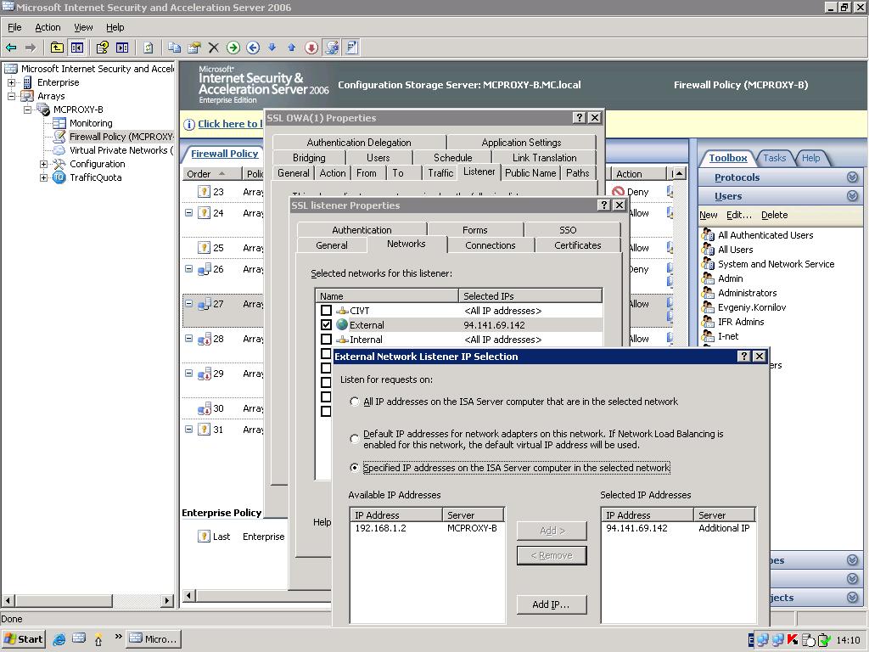The height and width of the screenshot is (652, 869).
Task: Click the Show/Hide Action Pane toolbar icon
Action: [122, 48]
